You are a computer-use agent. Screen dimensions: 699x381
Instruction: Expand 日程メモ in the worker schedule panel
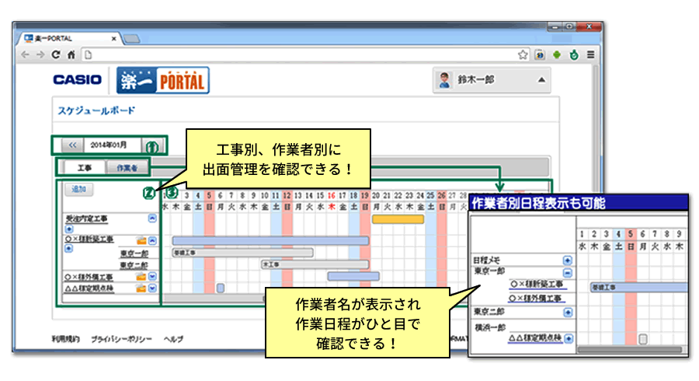[568, 259]
